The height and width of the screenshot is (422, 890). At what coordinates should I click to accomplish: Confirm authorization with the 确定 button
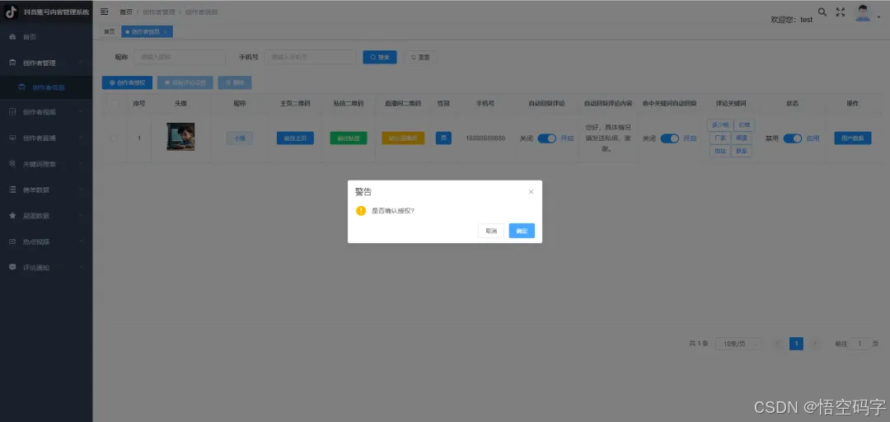(522, 231)
